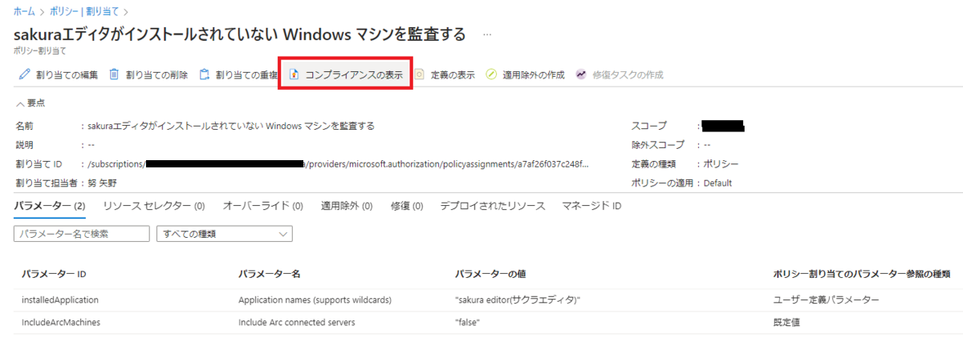This screenshot has width=963, height=358.
Task: Click the 定義の表示 icon
Action: [419, 74]
